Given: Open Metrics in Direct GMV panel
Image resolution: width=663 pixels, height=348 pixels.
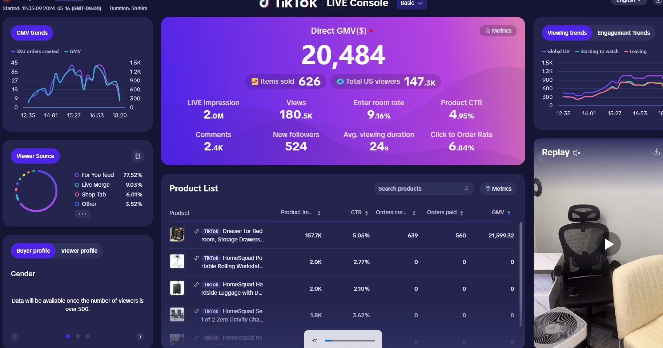Looking at the screenshot, I should pyautogui.click(x=498, y=31).
